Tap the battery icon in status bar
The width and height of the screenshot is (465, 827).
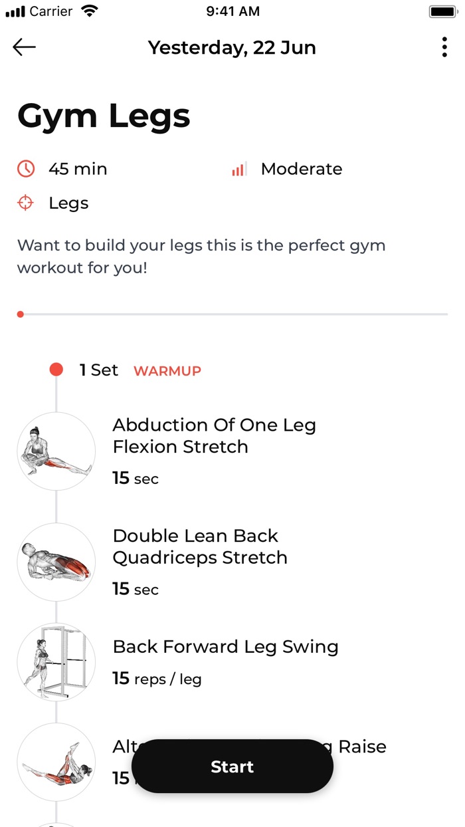(x=442, y=11)
